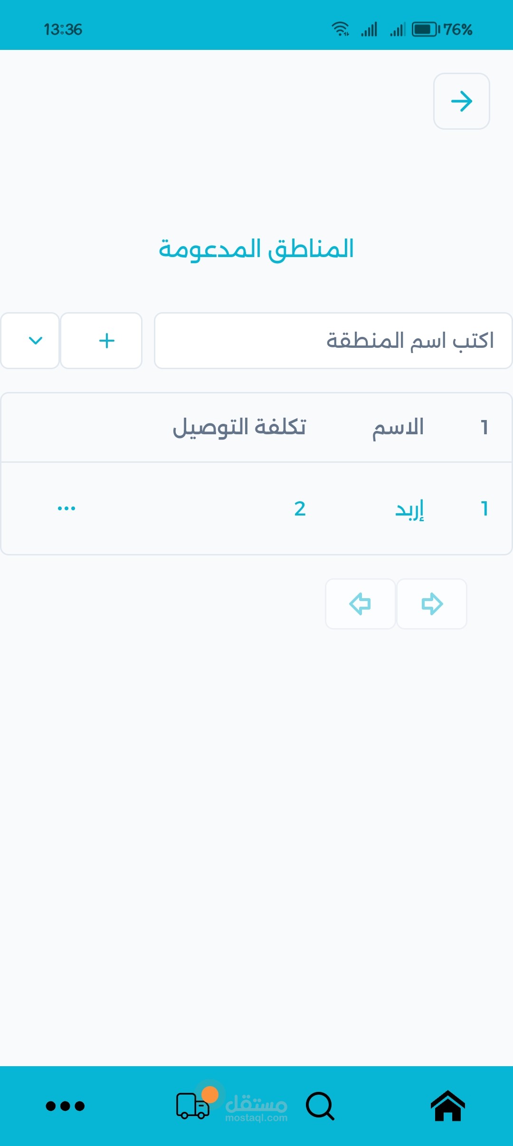Focus the region name input field
This screenshot has width=513, height=1146.
[333, 341]
